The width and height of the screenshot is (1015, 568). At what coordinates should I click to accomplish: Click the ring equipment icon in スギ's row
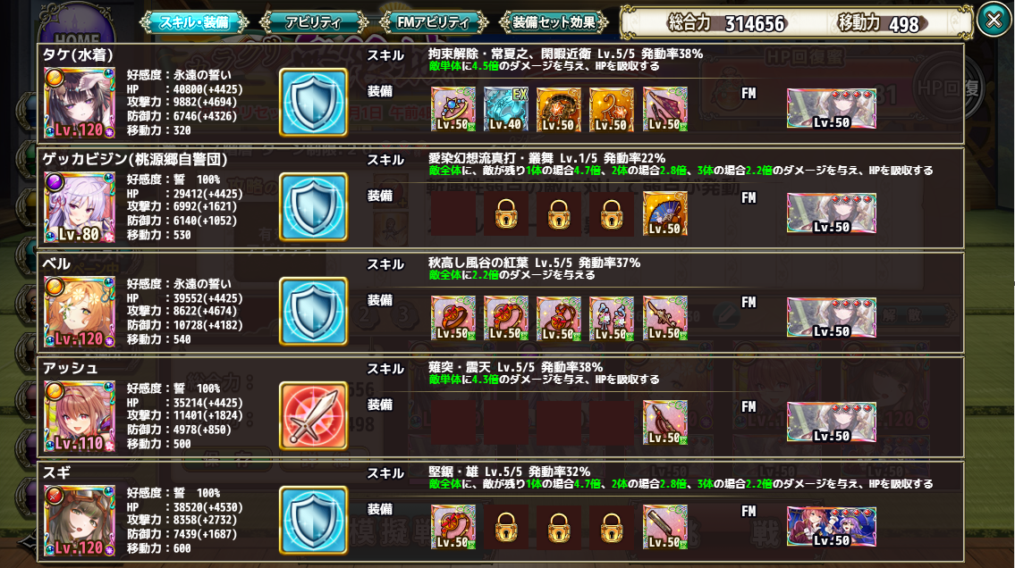(453, 527)
